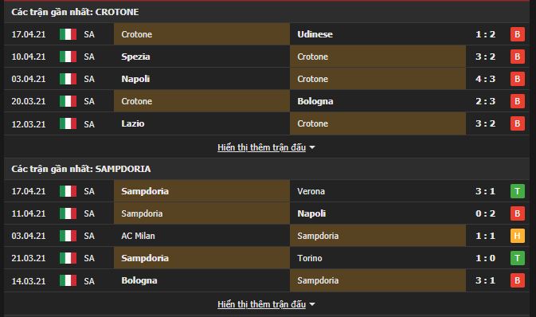536x317 pixels.
Task: Click the dropdown arrow under the Crotone list
Action: tap(312, 147)
